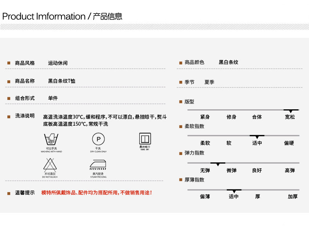This screenshot has width=309, height=228.
Task: Click the DRY CLEAN ONLY caption
Action: coord(98,151)
